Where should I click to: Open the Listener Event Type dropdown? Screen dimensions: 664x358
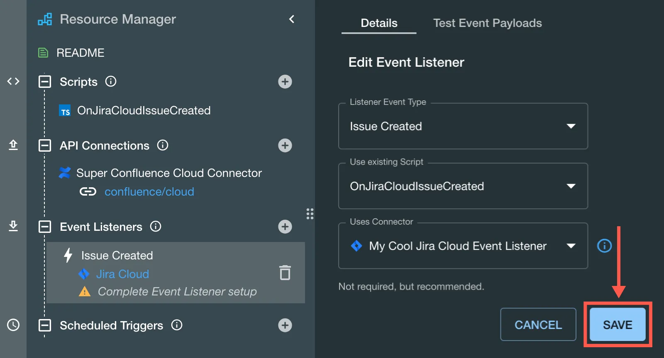[x=463, y=126]
